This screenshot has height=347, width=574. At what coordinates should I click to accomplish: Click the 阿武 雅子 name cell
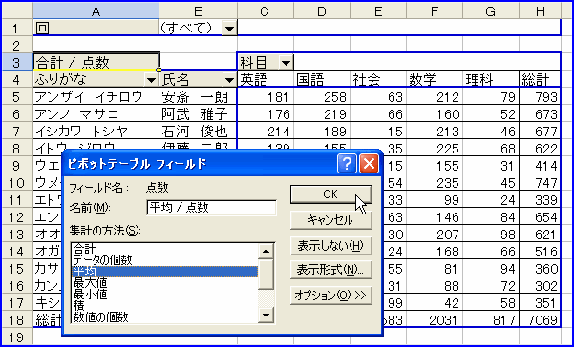pyautogui.click(x=198, y=114)
